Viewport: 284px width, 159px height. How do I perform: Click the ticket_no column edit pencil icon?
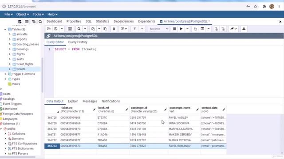coord(94,110)
